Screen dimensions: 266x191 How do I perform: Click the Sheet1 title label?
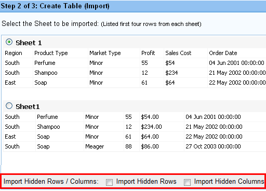pyautogui.click(x=28, y=107)
